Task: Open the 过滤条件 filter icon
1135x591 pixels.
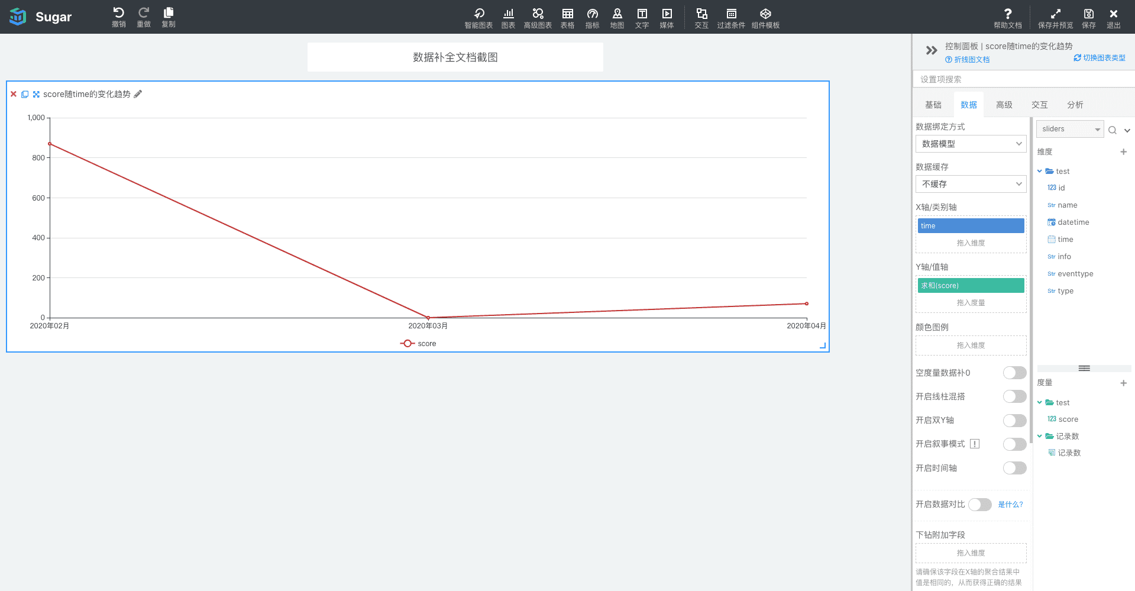Action: pyautogui.click(x=731, y=18)
